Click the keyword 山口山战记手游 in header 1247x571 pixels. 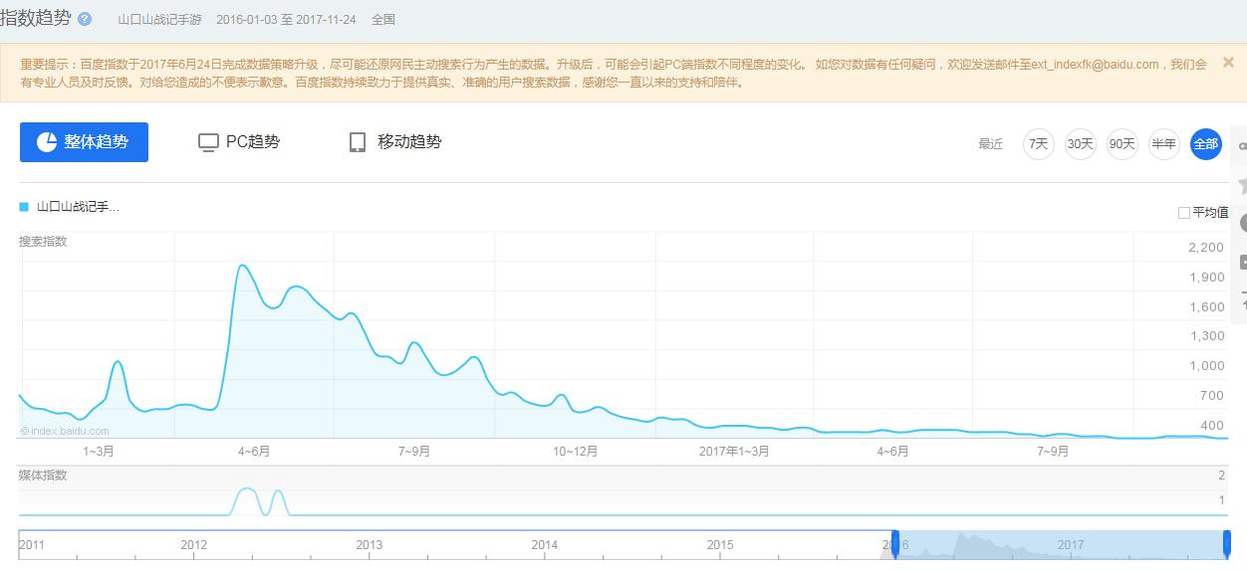tap(159, 20)
